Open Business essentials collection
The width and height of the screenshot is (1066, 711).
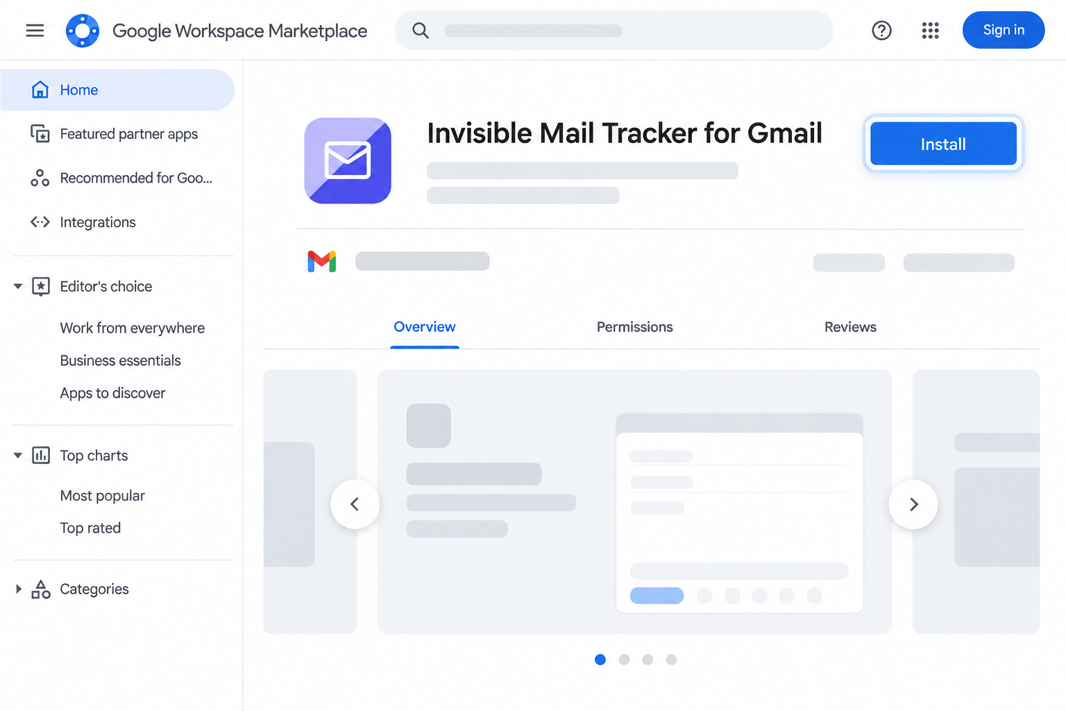coord(120,360)
